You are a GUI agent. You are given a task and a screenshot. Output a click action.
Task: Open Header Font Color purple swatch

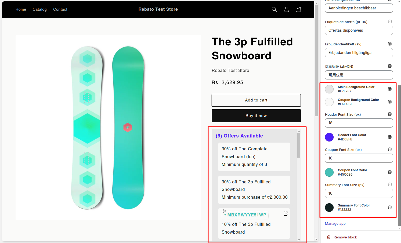[329, 137]
